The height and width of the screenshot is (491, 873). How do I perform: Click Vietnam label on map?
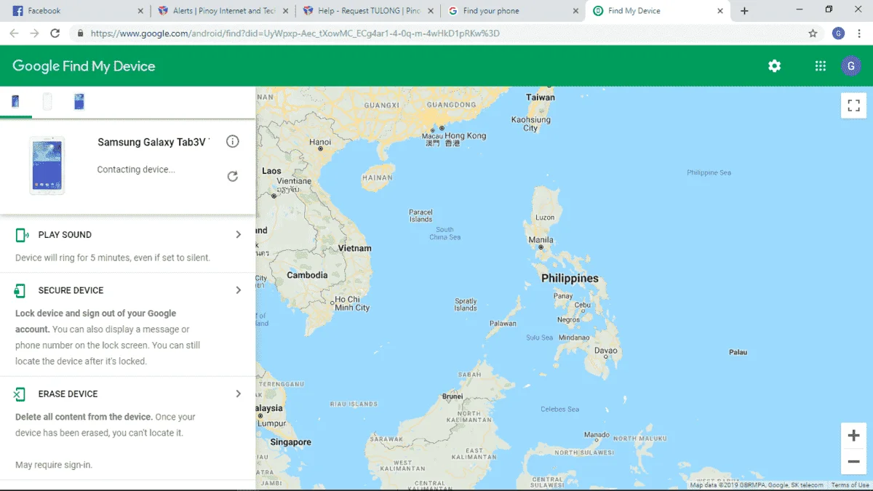355,248
